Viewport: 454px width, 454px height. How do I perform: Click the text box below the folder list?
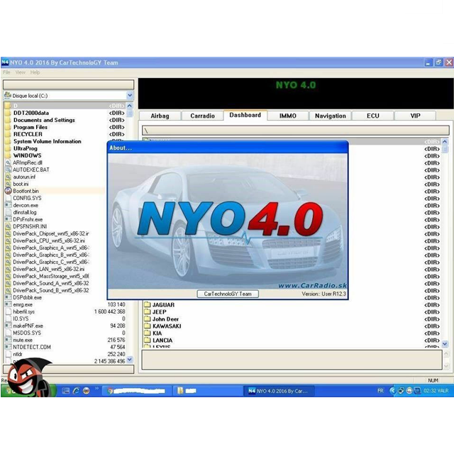coord(292,360)
